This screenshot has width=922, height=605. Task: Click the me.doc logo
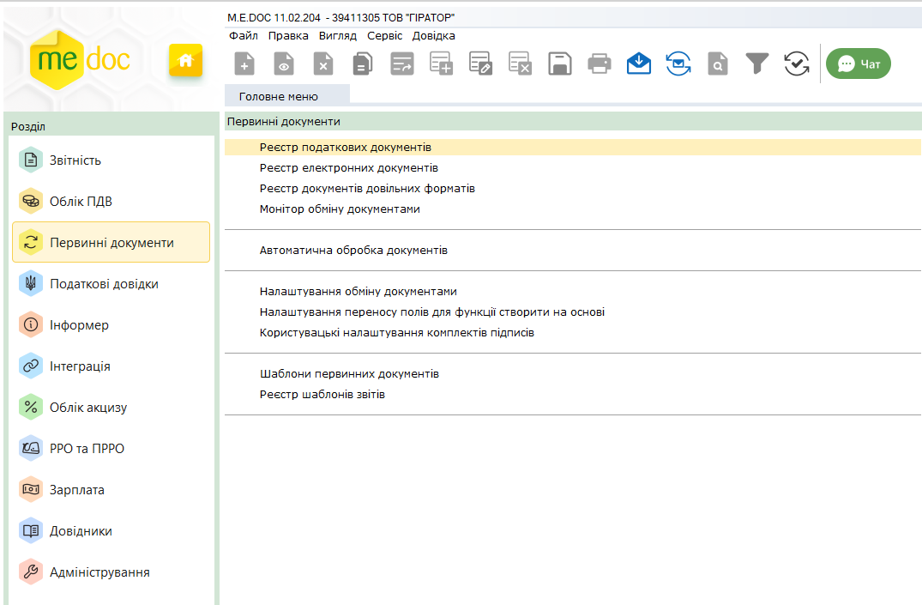pyautogui.click(x=80, y=59)
